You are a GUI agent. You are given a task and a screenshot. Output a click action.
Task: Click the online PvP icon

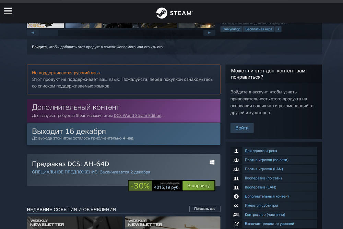point(236,160)
